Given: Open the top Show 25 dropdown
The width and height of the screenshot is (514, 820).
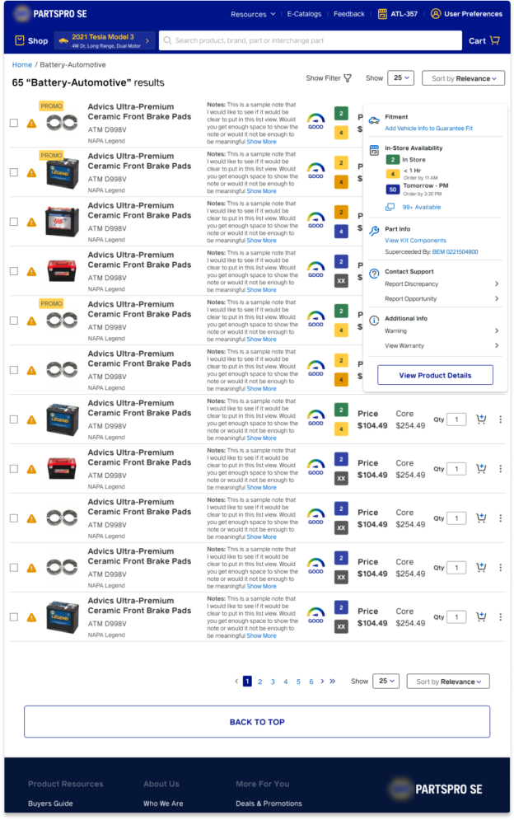Looking at the screenshot, I should (400, 78).
